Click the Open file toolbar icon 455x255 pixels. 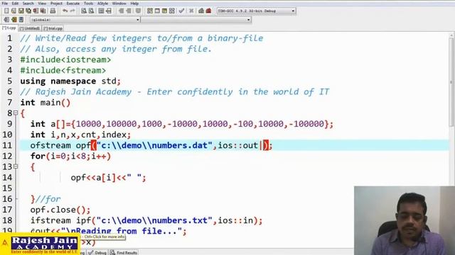tap(14, 11)
